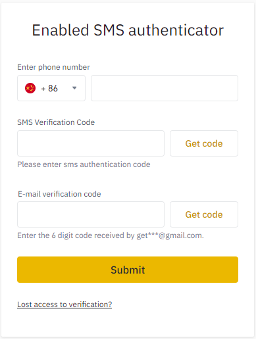Expand the country code dropdown arrow
The height and width of the screenshot is (340, 258).
(x=75, y=89)
